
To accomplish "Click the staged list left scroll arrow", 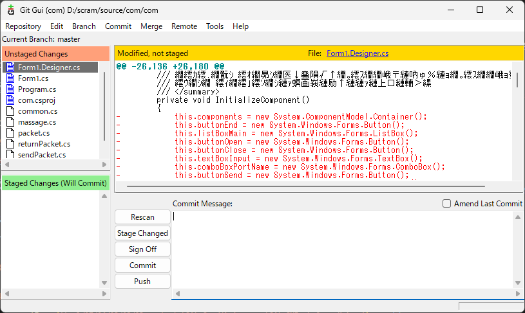I will pyautogui.click(x=7, y=294).
